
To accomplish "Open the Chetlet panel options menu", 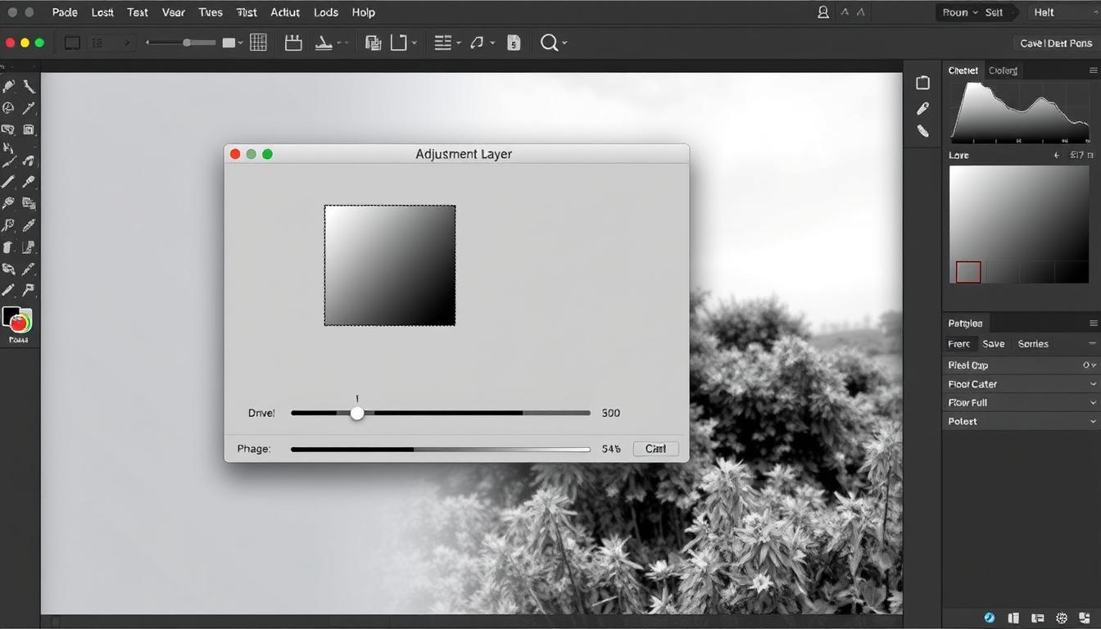I will (1094, 70).
